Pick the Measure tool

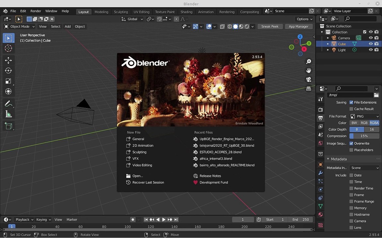tap(8, 114)
